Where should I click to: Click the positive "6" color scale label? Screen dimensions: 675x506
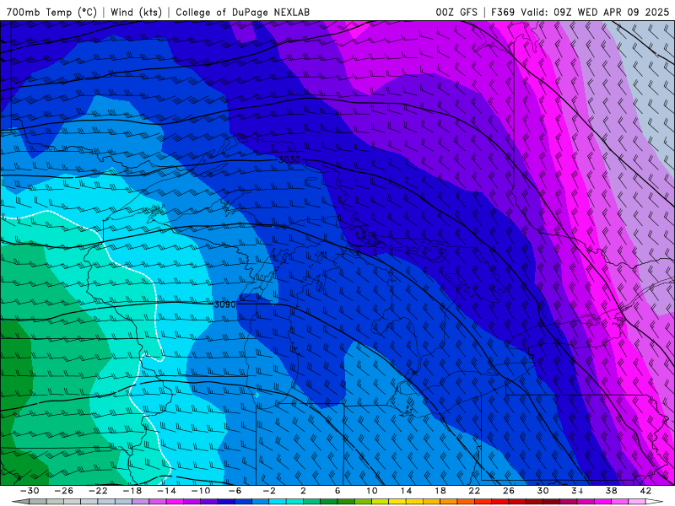tap(337, 491)
